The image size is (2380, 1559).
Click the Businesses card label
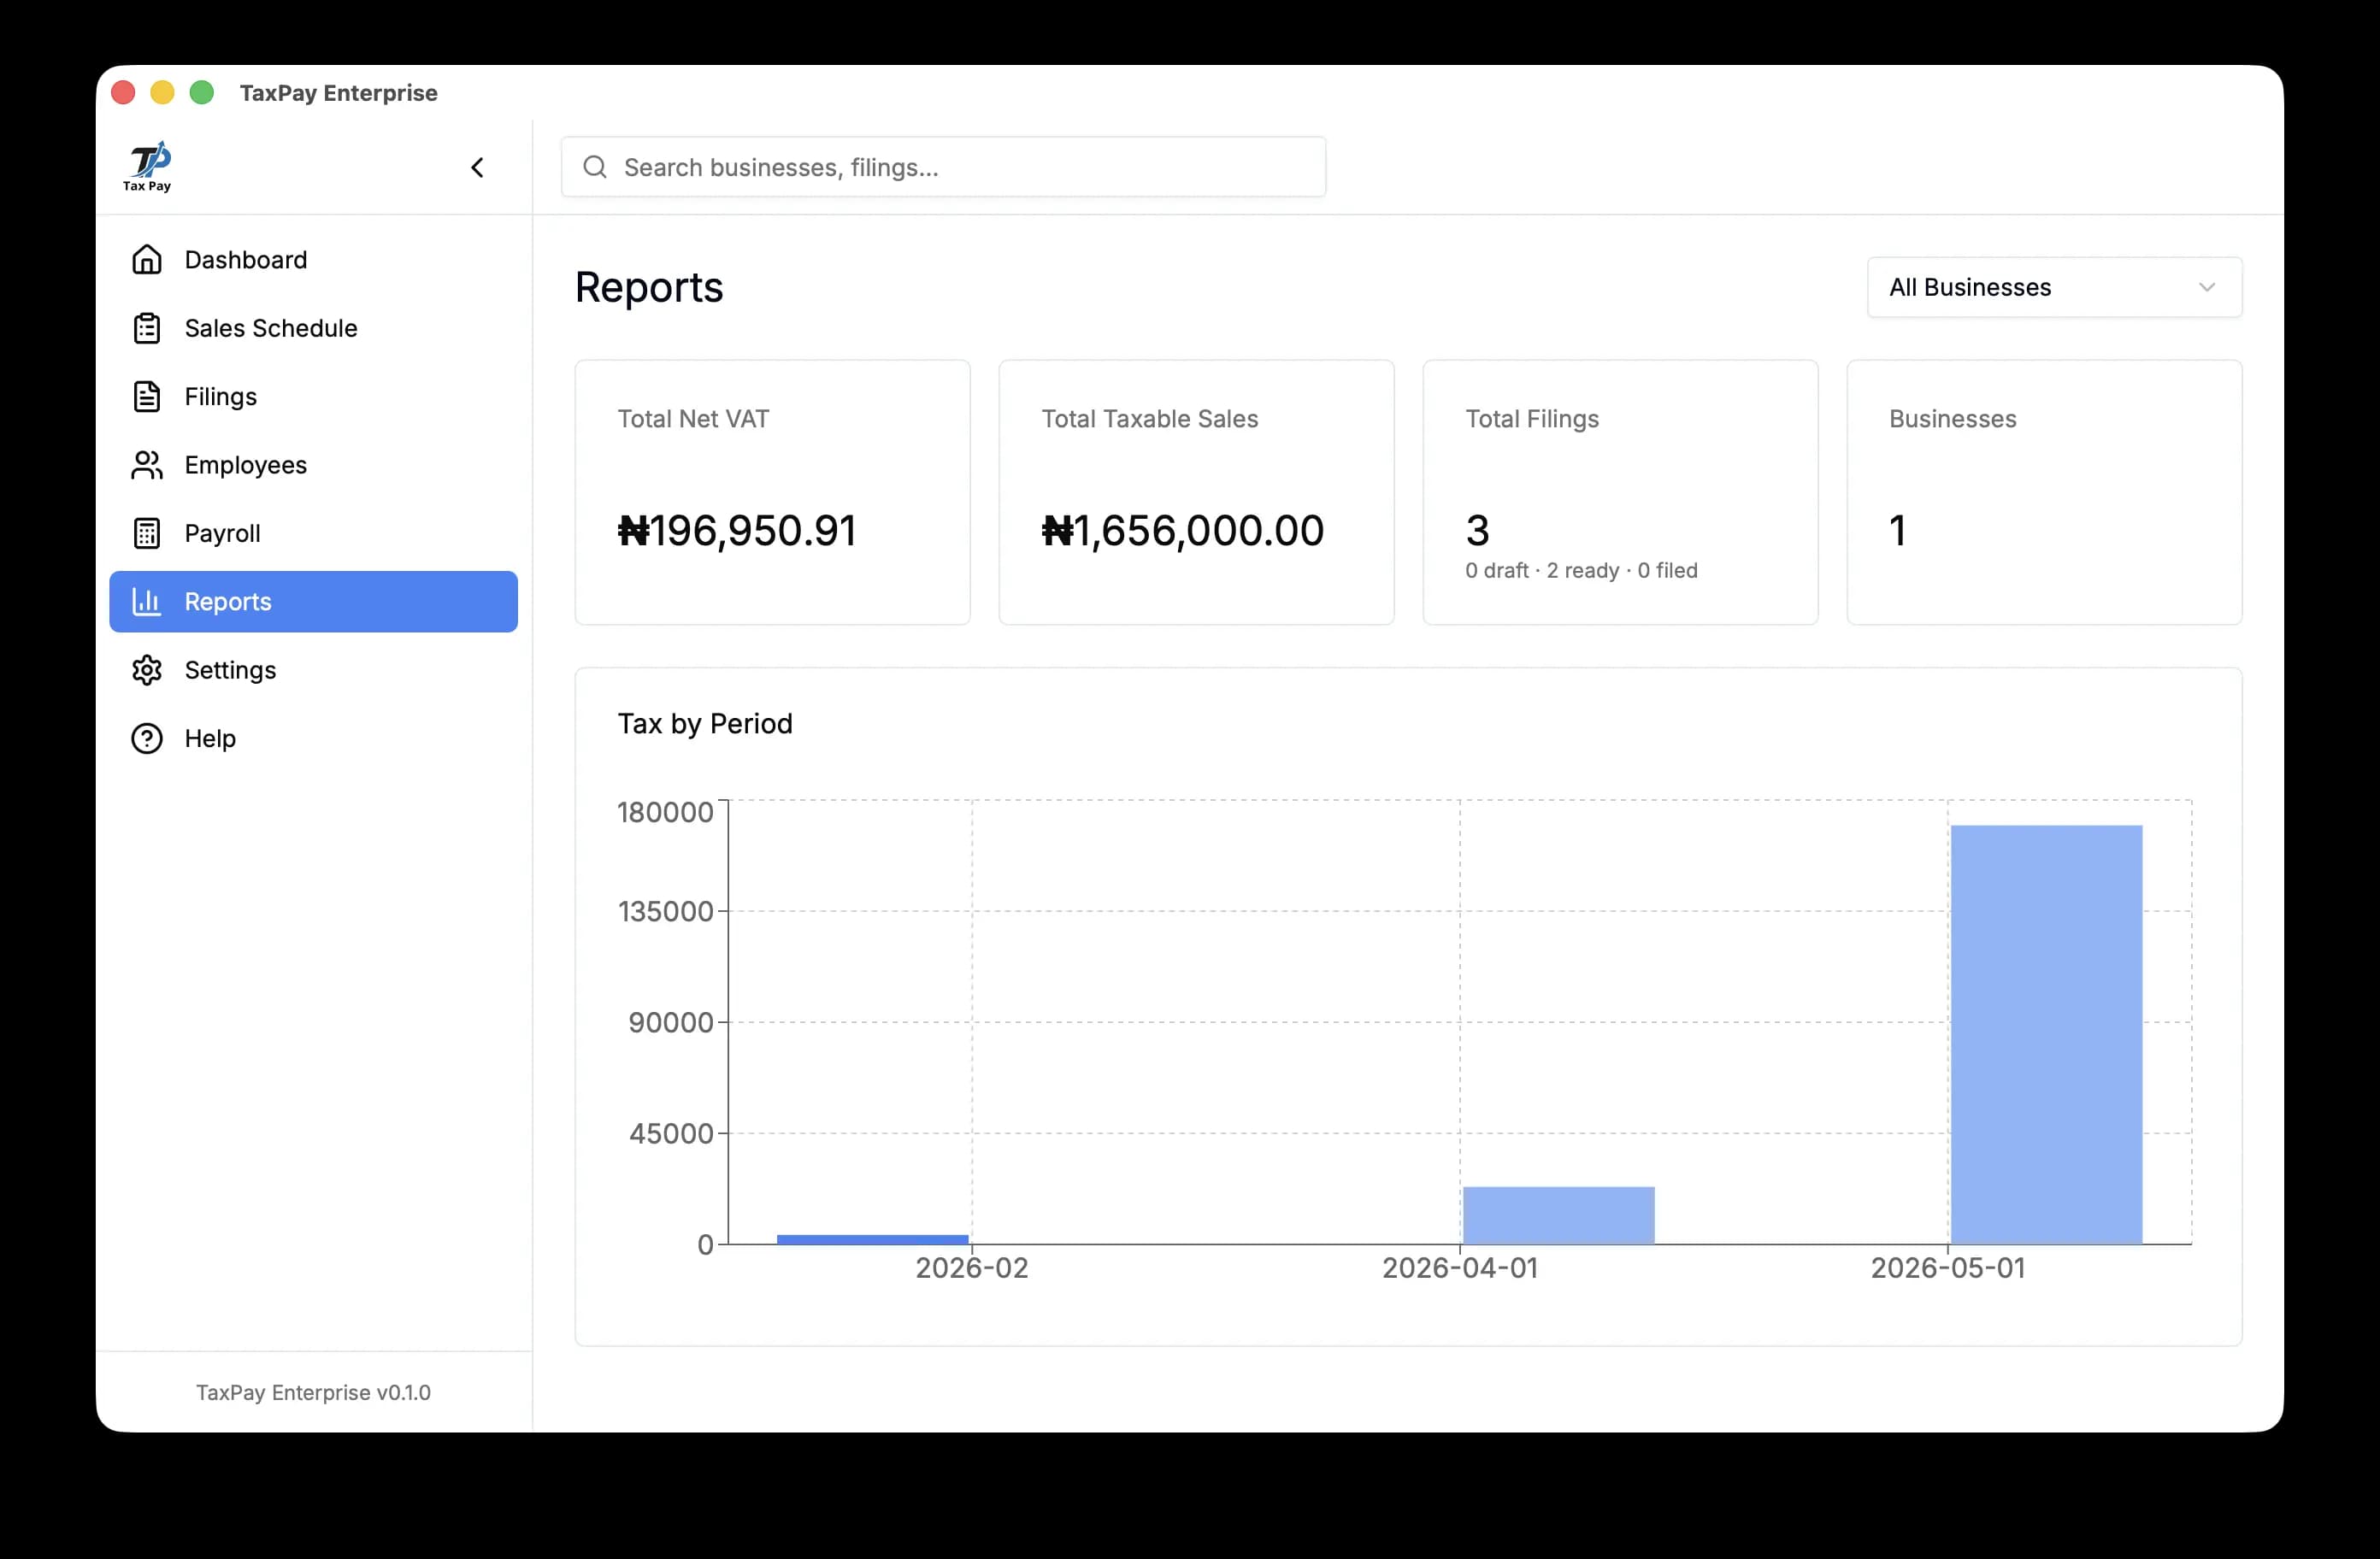click(x=1952, y=419)
